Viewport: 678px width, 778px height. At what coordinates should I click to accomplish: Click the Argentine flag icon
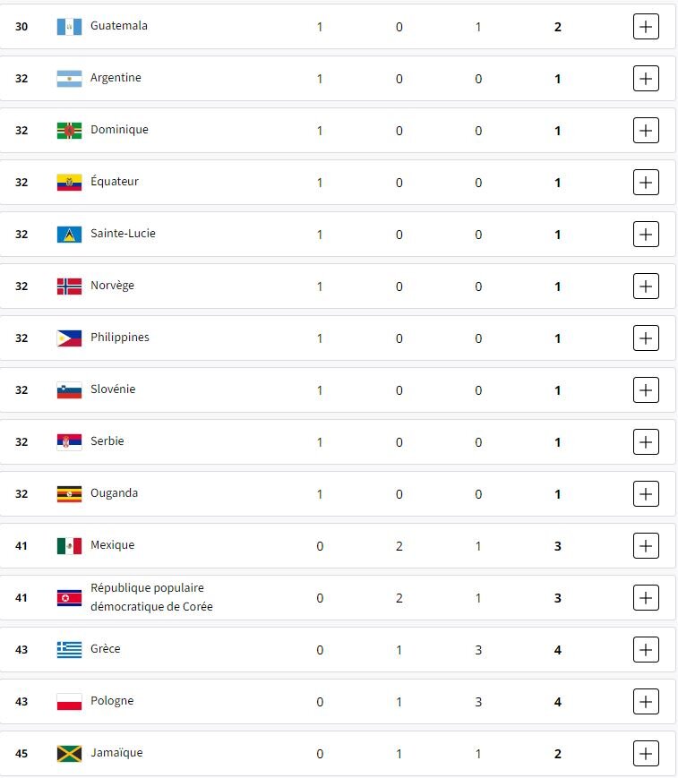[69, 79]
